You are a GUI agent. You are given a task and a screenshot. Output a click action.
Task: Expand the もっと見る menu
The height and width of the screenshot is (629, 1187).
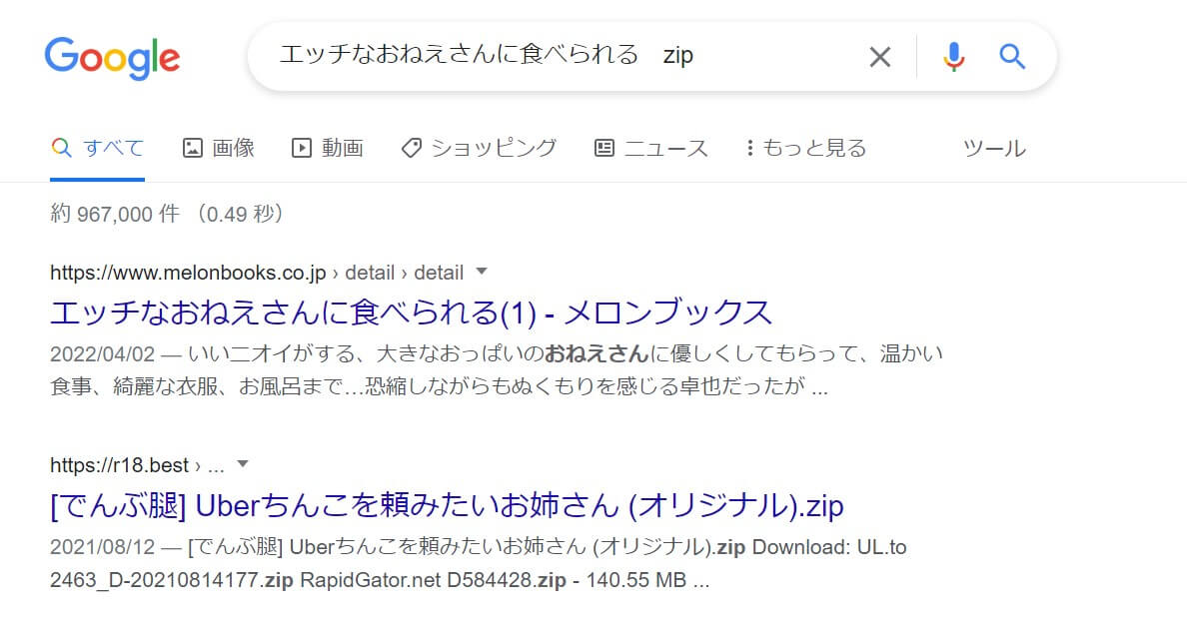point(806,148)
